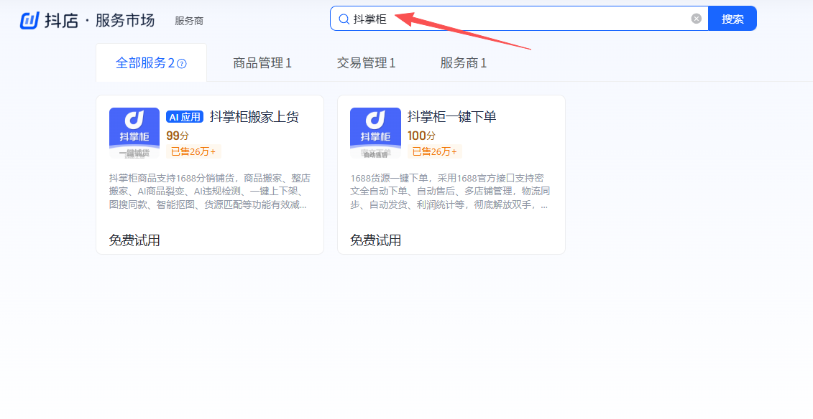Switch to the 交易管理 1 tab

click(366, 63)
